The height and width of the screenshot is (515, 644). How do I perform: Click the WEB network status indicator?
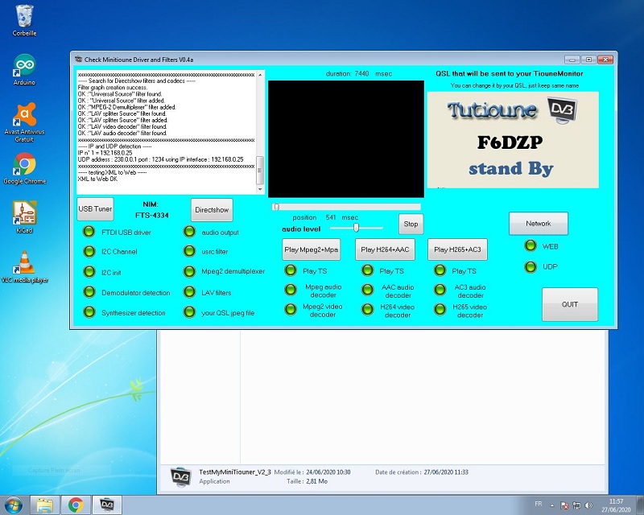click(530, 246)
